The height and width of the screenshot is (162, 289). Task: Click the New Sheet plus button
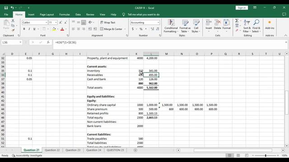(135, 150)
